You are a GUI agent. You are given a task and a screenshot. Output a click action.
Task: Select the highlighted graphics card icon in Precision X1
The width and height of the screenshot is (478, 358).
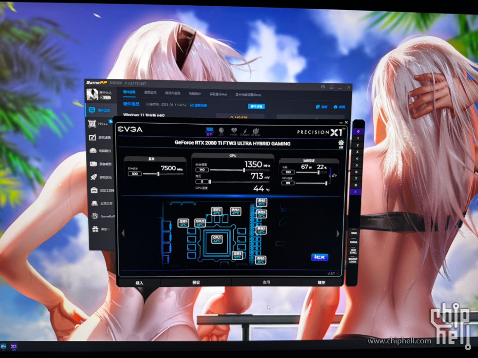pos(209,131)
